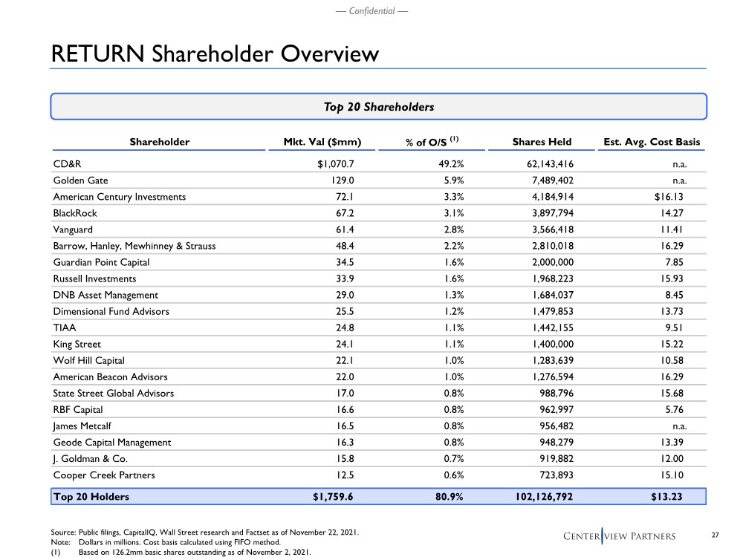Viewport: 743px width, 557px height.
Task: Click the total ownership '80.9%'
Action: click(450, 496)
